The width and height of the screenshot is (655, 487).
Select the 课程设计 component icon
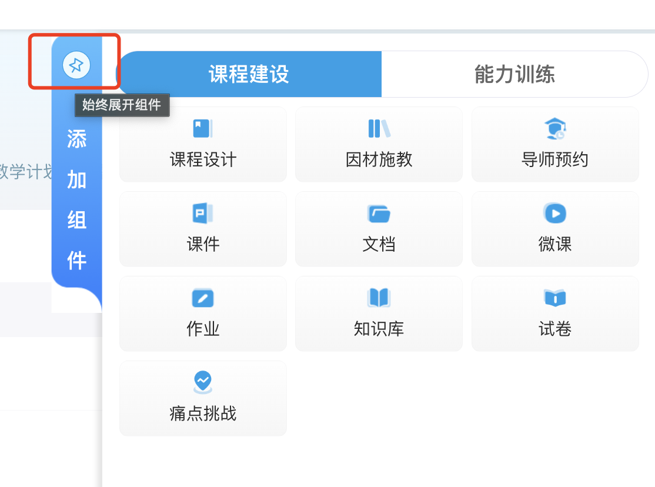(202, 129)
